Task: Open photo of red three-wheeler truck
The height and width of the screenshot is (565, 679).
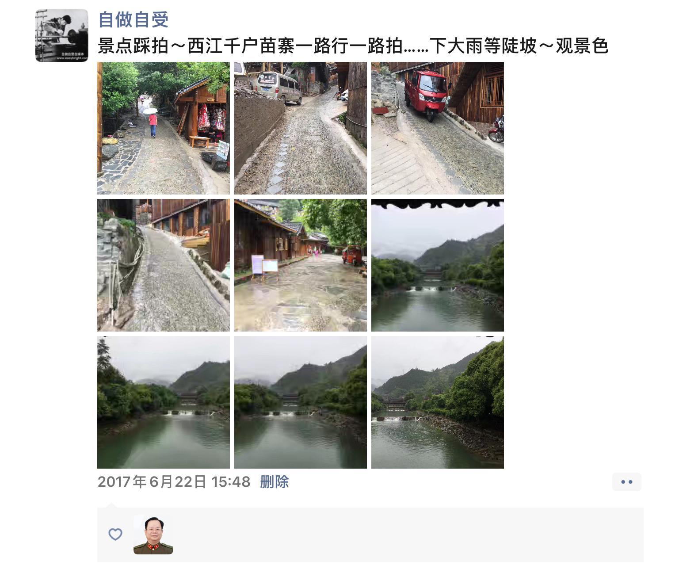Action: 438,128
